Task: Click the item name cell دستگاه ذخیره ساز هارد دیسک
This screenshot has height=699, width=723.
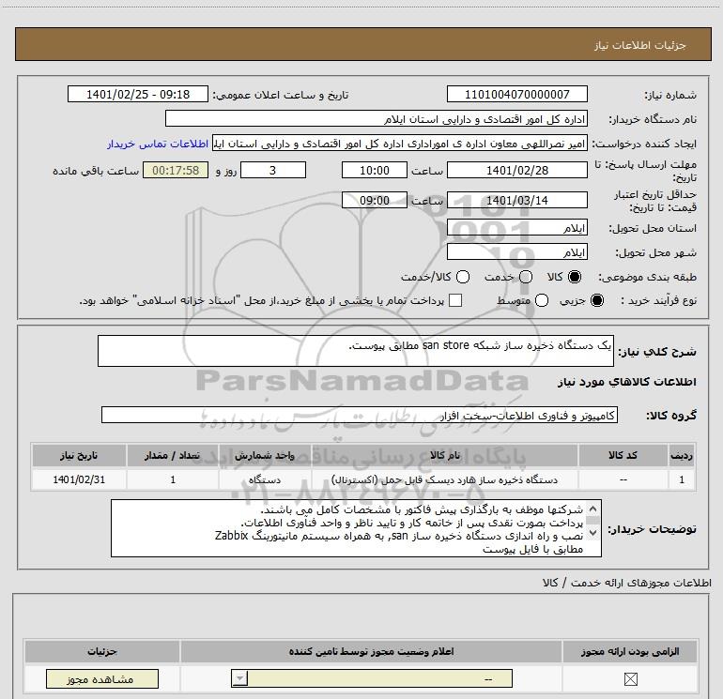Action: tap(444, 479)
